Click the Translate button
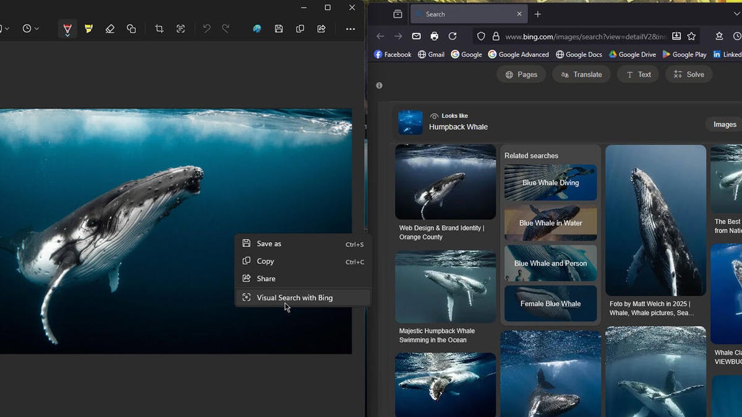Image resolution: width=742 pixels, height=417 pixels. (581, 75)
